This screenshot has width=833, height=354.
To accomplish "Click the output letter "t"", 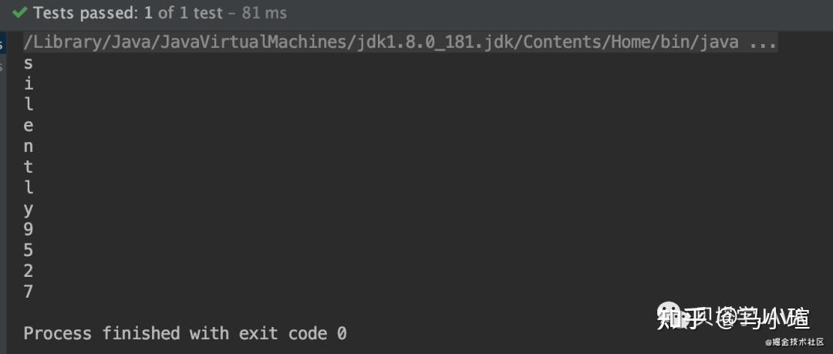I will [29, 167].
